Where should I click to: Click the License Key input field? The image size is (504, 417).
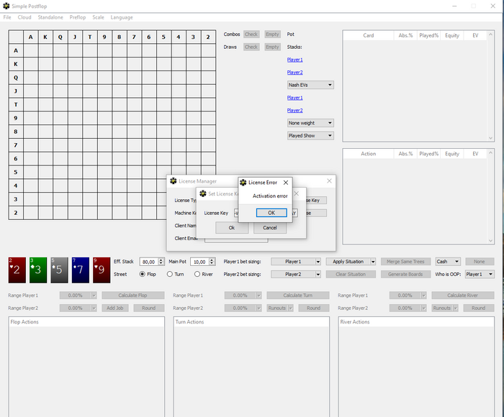point(266,213)
